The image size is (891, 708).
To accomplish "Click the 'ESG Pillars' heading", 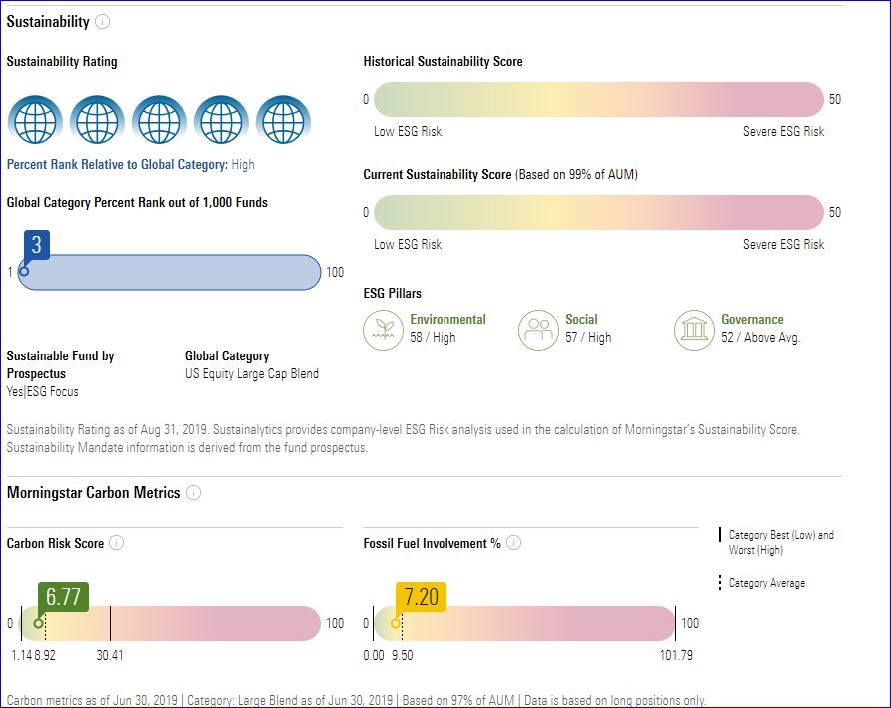I will tap(393, 294).
